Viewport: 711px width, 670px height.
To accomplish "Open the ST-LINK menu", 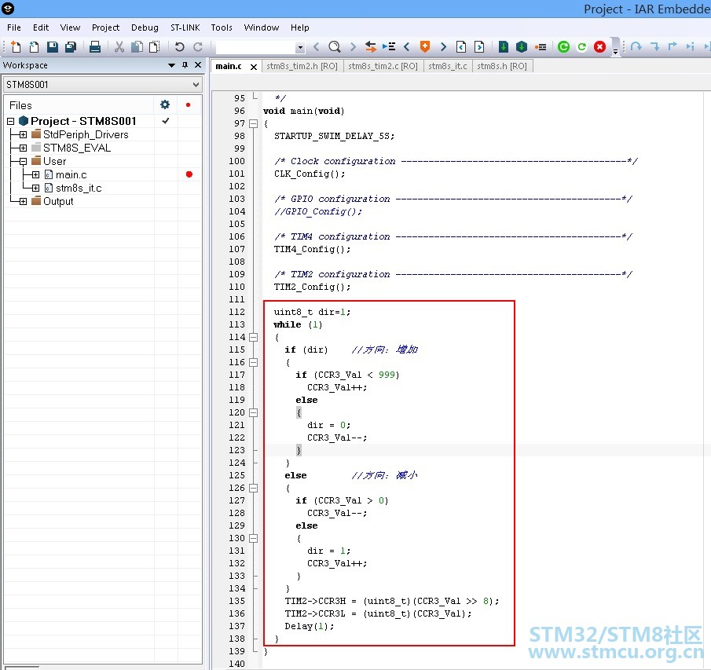I will [185, 27].
